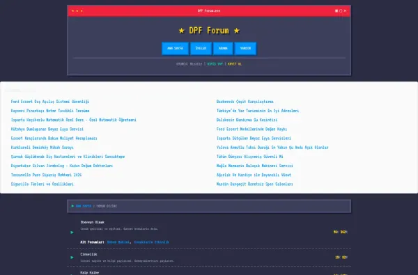
Task: Open Ford Escort Dış Açılış Sistemi Güvenliği link
Action: [x=50, y=102]
